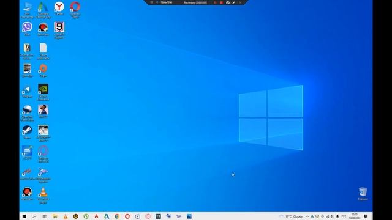Launch the red A AutoCAD taskbar icon

97,216
